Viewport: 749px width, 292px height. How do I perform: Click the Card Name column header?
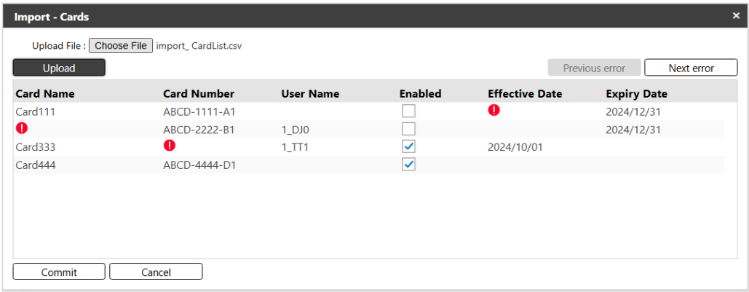coord(44,94)
